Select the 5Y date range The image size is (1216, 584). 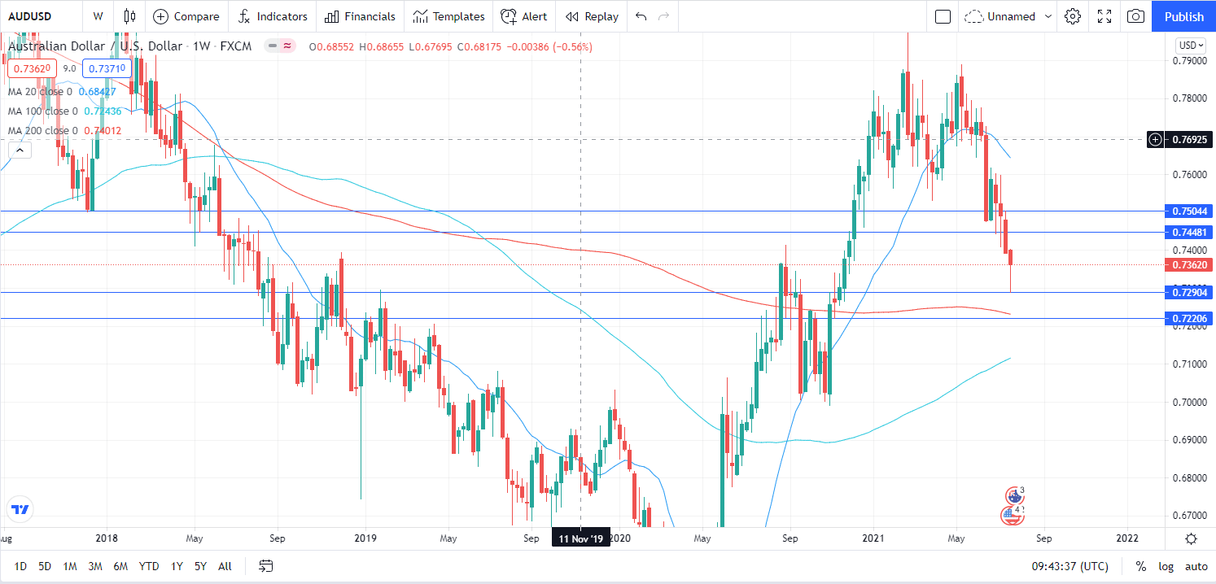(x=200, y=565)
